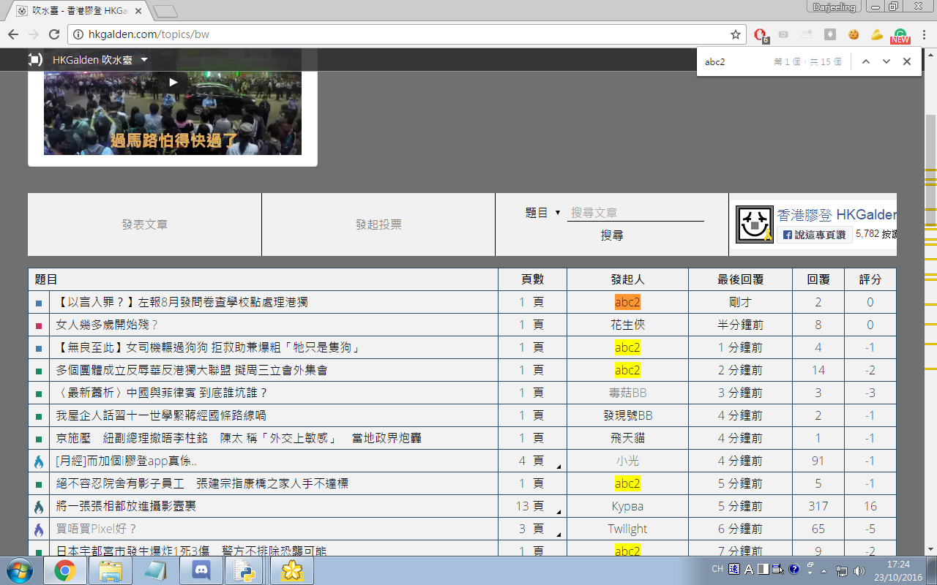This screenshot has height=585, width=937.
Task: Click the green Grammarly NEW extension icon
Action: [900, 35]
